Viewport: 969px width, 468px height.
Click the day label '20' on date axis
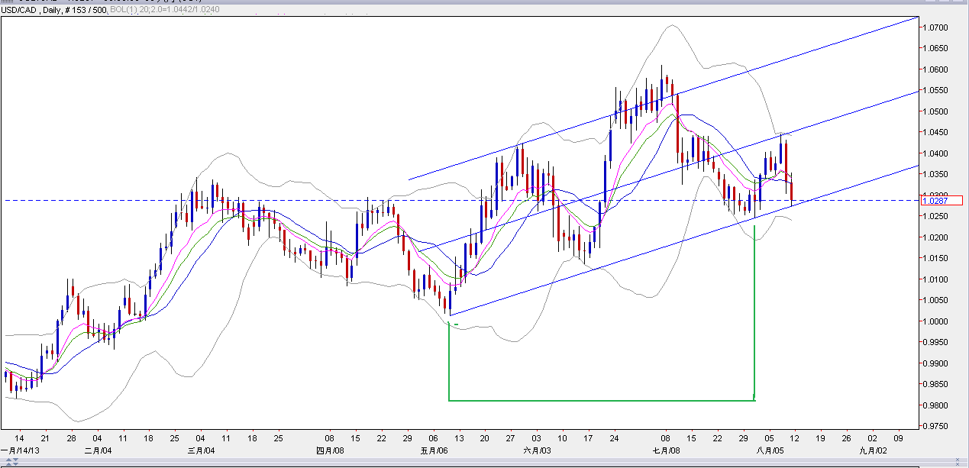coord(485,439)
